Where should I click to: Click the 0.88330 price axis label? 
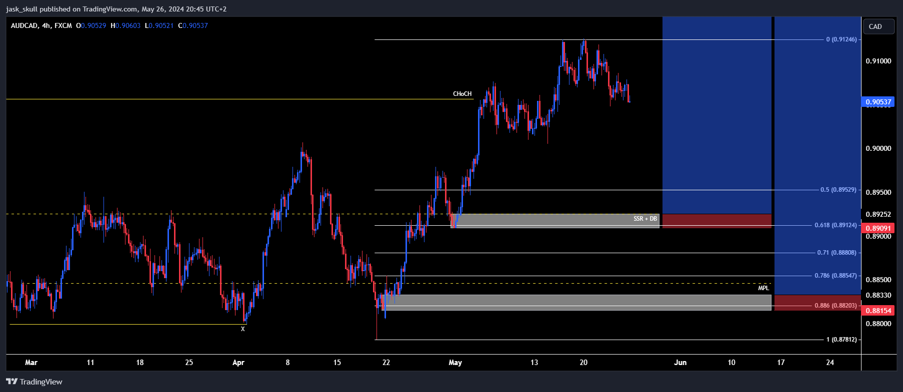[878, 295]
